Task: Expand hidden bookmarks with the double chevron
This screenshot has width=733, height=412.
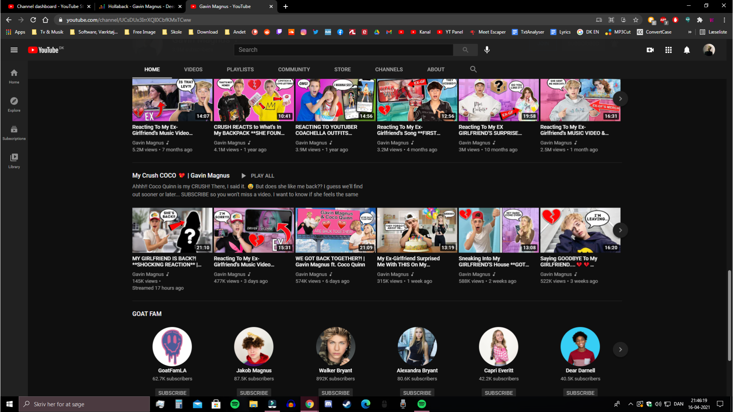Action: click(x=689, y=32)
